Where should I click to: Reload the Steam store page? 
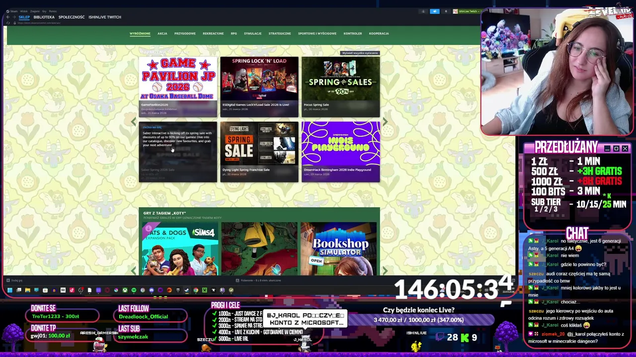(x=8, y=23)
